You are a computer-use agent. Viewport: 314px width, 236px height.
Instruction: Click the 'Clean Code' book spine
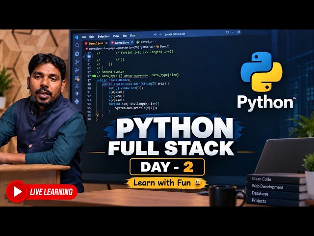click(276, 178)
